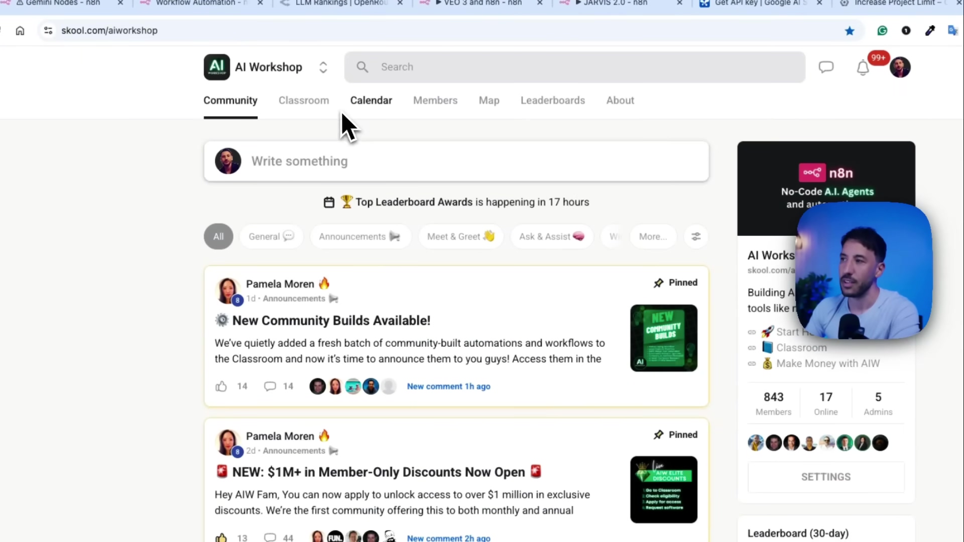
Task: Select the All category filter
Action: coord(218,236)
